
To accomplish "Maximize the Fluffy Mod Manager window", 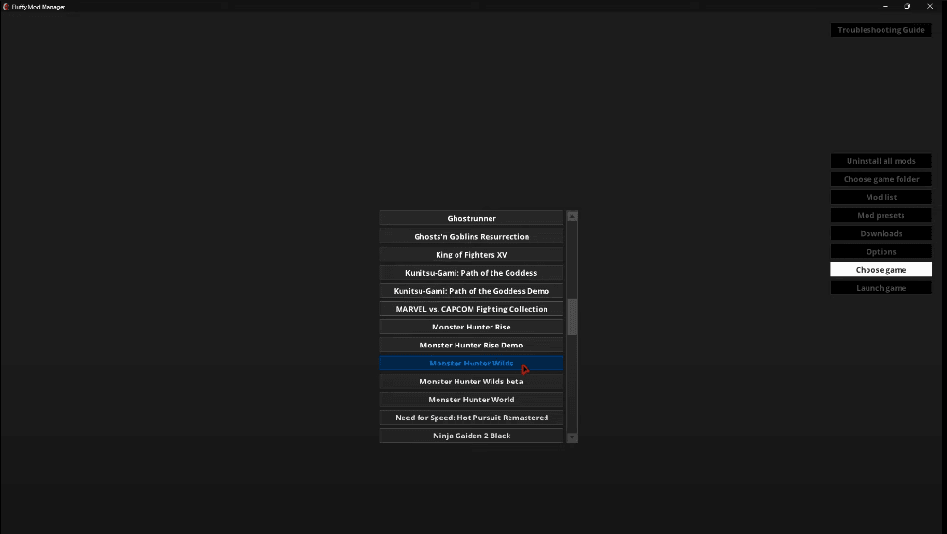I will [x=907, y=6].
